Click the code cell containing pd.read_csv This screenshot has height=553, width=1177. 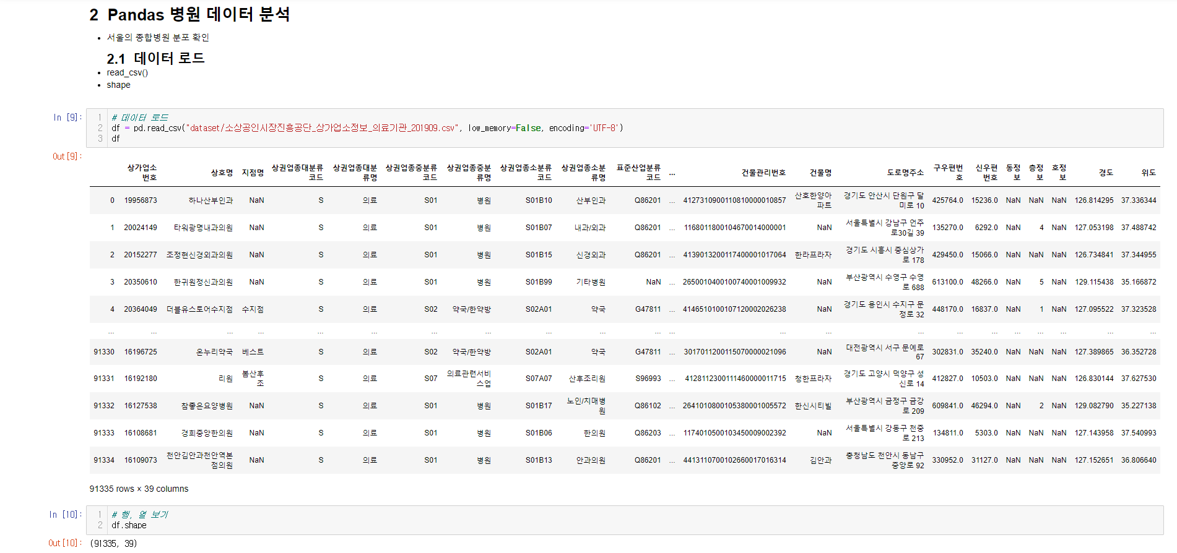[x=625, y=128]
